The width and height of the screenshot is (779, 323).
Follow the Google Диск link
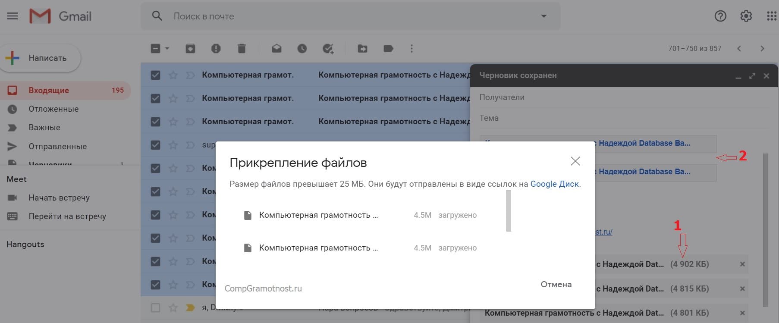(x=555, y=184)
